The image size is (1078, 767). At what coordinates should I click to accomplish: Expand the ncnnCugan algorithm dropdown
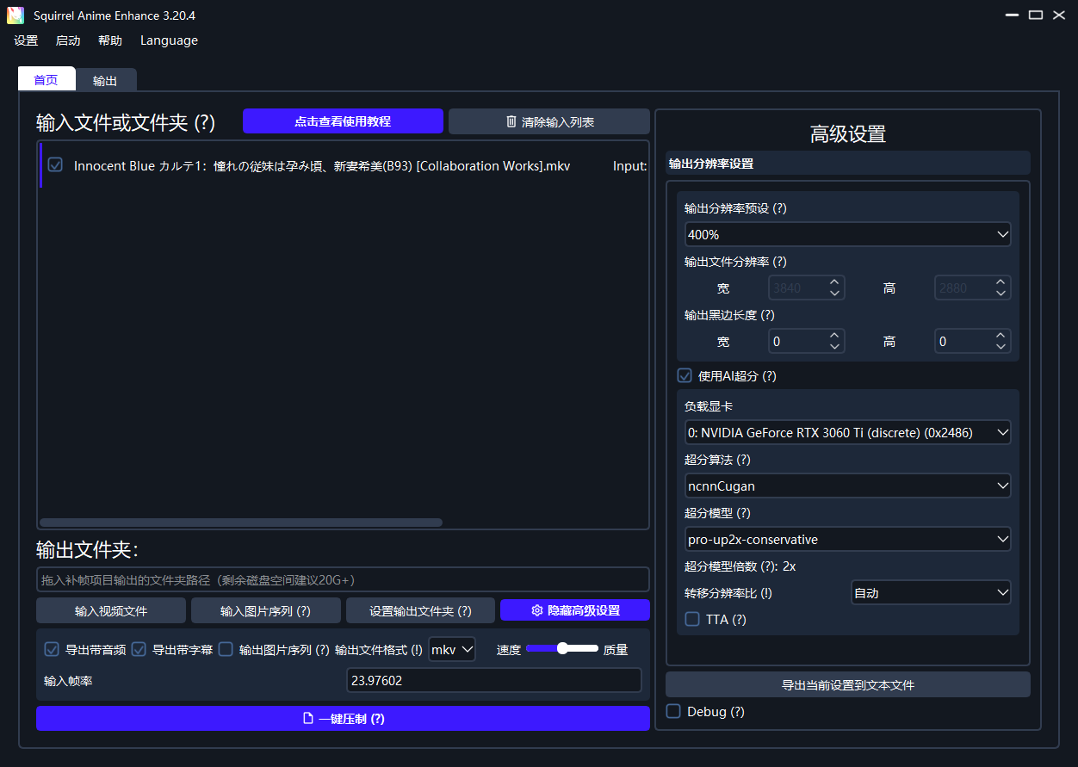(847, 486)
